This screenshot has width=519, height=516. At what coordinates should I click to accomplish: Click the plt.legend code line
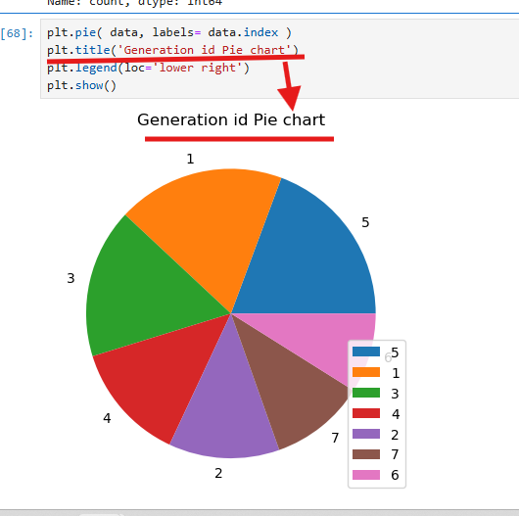pos(148,68)
